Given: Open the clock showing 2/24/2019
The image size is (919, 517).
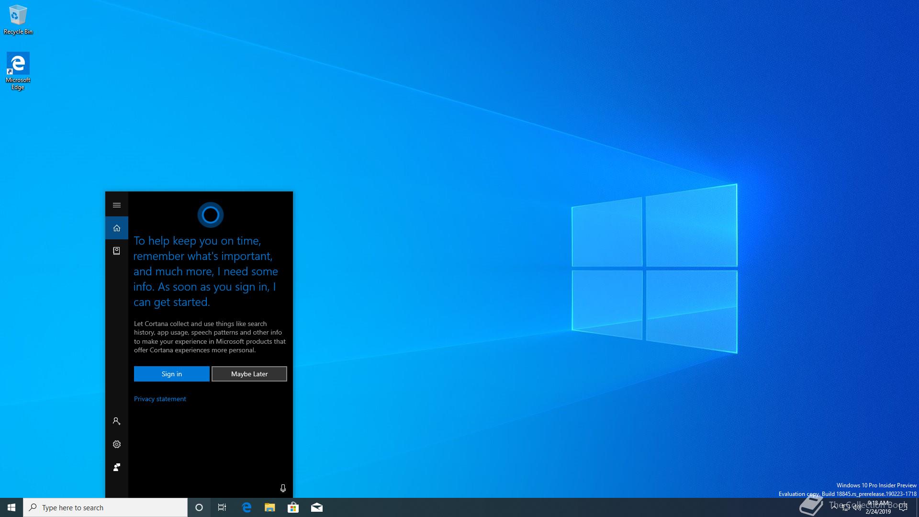Looking at the screenshot, I should 878,507.
